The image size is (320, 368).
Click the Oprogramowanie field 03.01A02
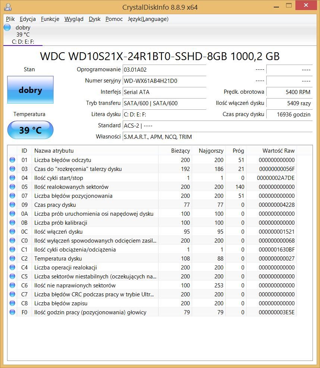164,70
